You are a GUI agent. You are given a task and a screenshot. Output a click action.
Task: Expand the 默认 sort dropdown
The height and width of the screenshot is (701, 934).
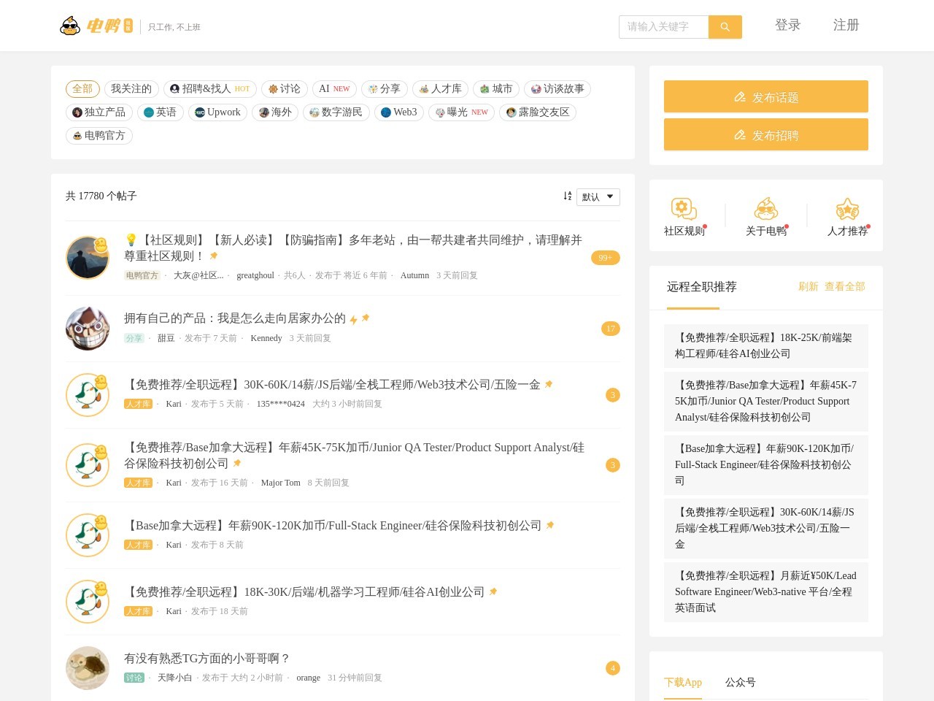pos(598,197)
